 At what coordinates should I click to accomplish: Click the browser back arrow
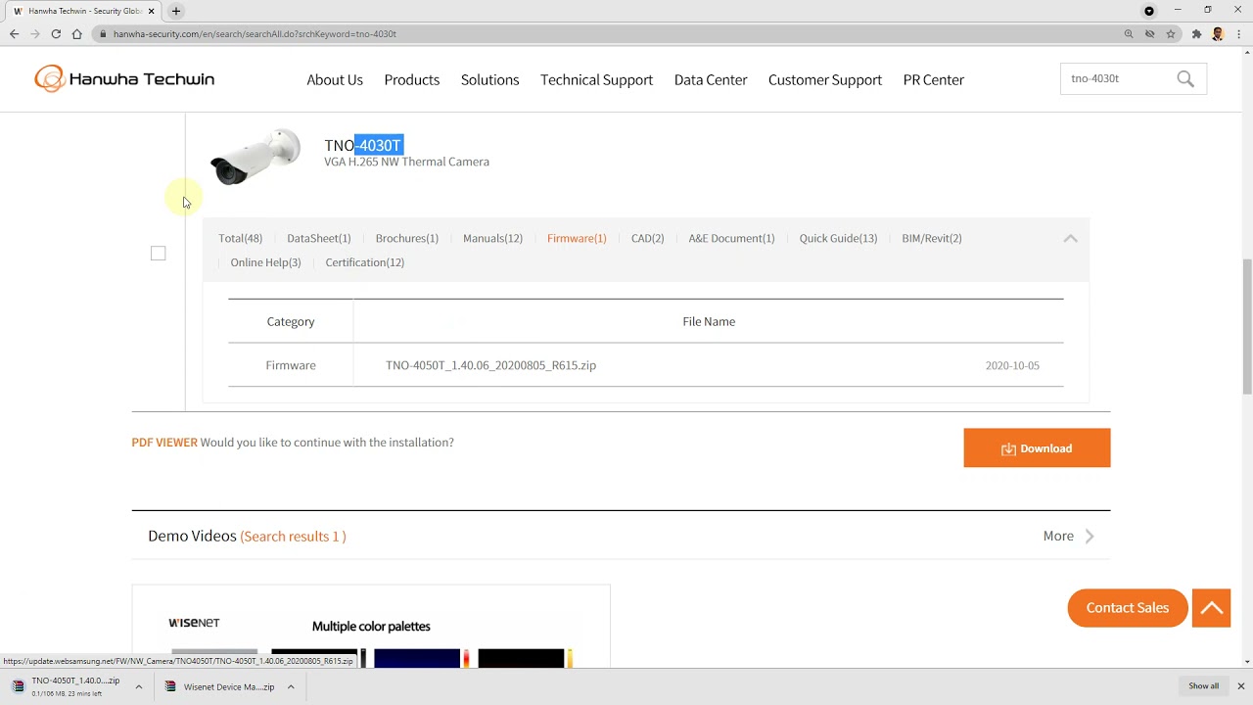(x=14, y=33)
